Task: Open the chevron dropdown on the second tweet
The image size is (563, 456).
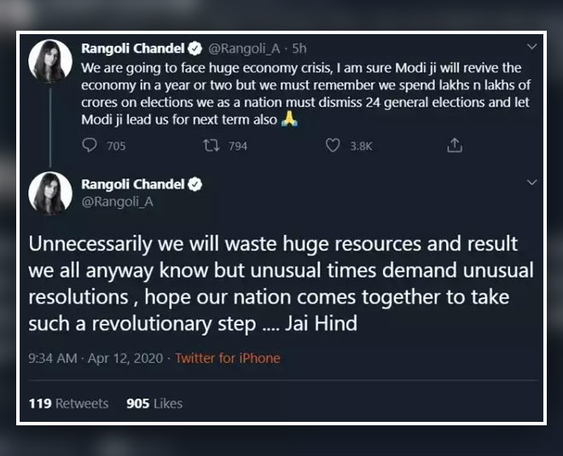Action: pyautogui.click(x=532, y=182)
